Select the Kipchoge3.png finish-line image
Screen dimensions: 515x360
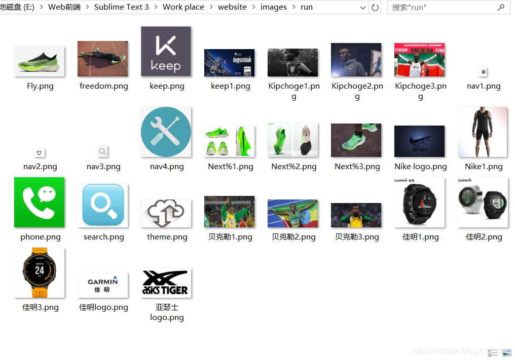pos(419,60)
